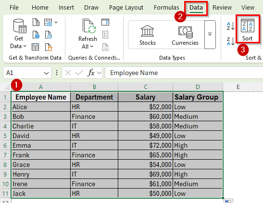Select column B header
The image size is (263, 203).
(x=94, y=87)
